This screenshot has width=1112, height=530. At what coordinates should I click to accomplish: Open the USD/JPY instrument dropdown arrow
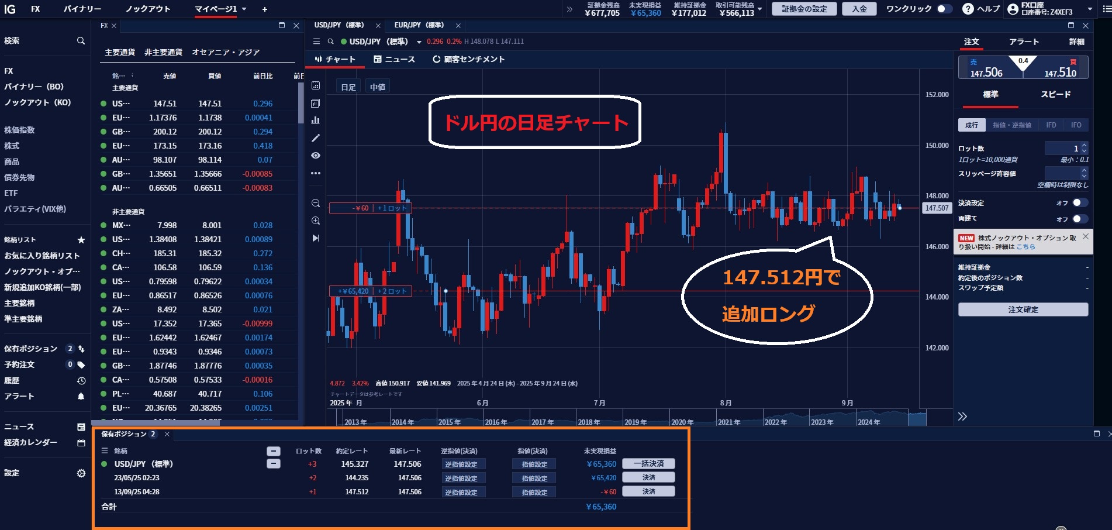coord(419,42)
